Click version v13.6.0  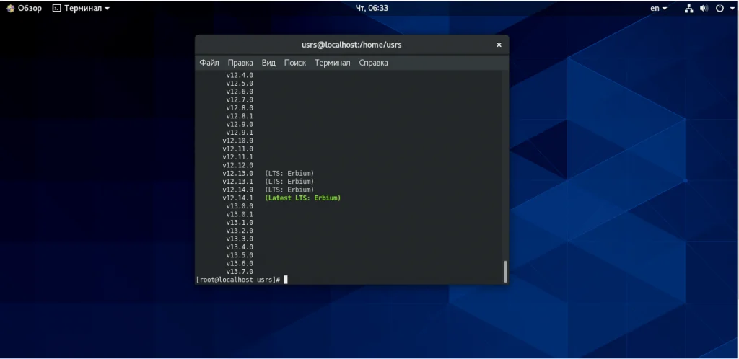tap(240, 264)
